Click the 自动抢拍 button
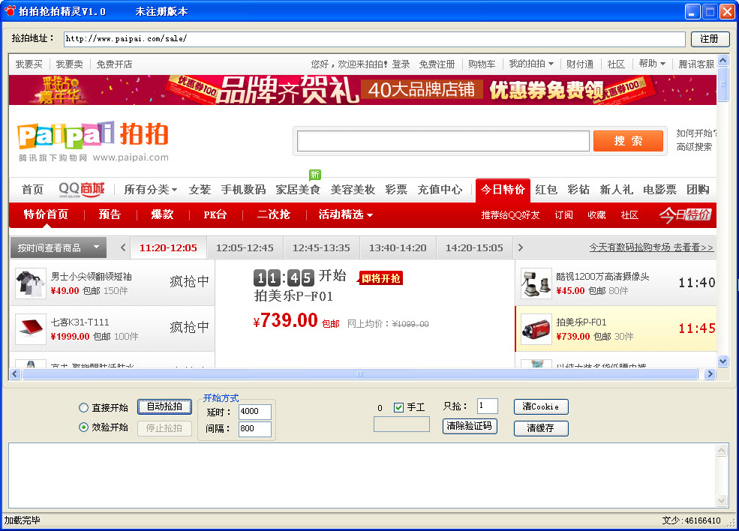This screenshot has width=739, height=531. coord(164,406)
